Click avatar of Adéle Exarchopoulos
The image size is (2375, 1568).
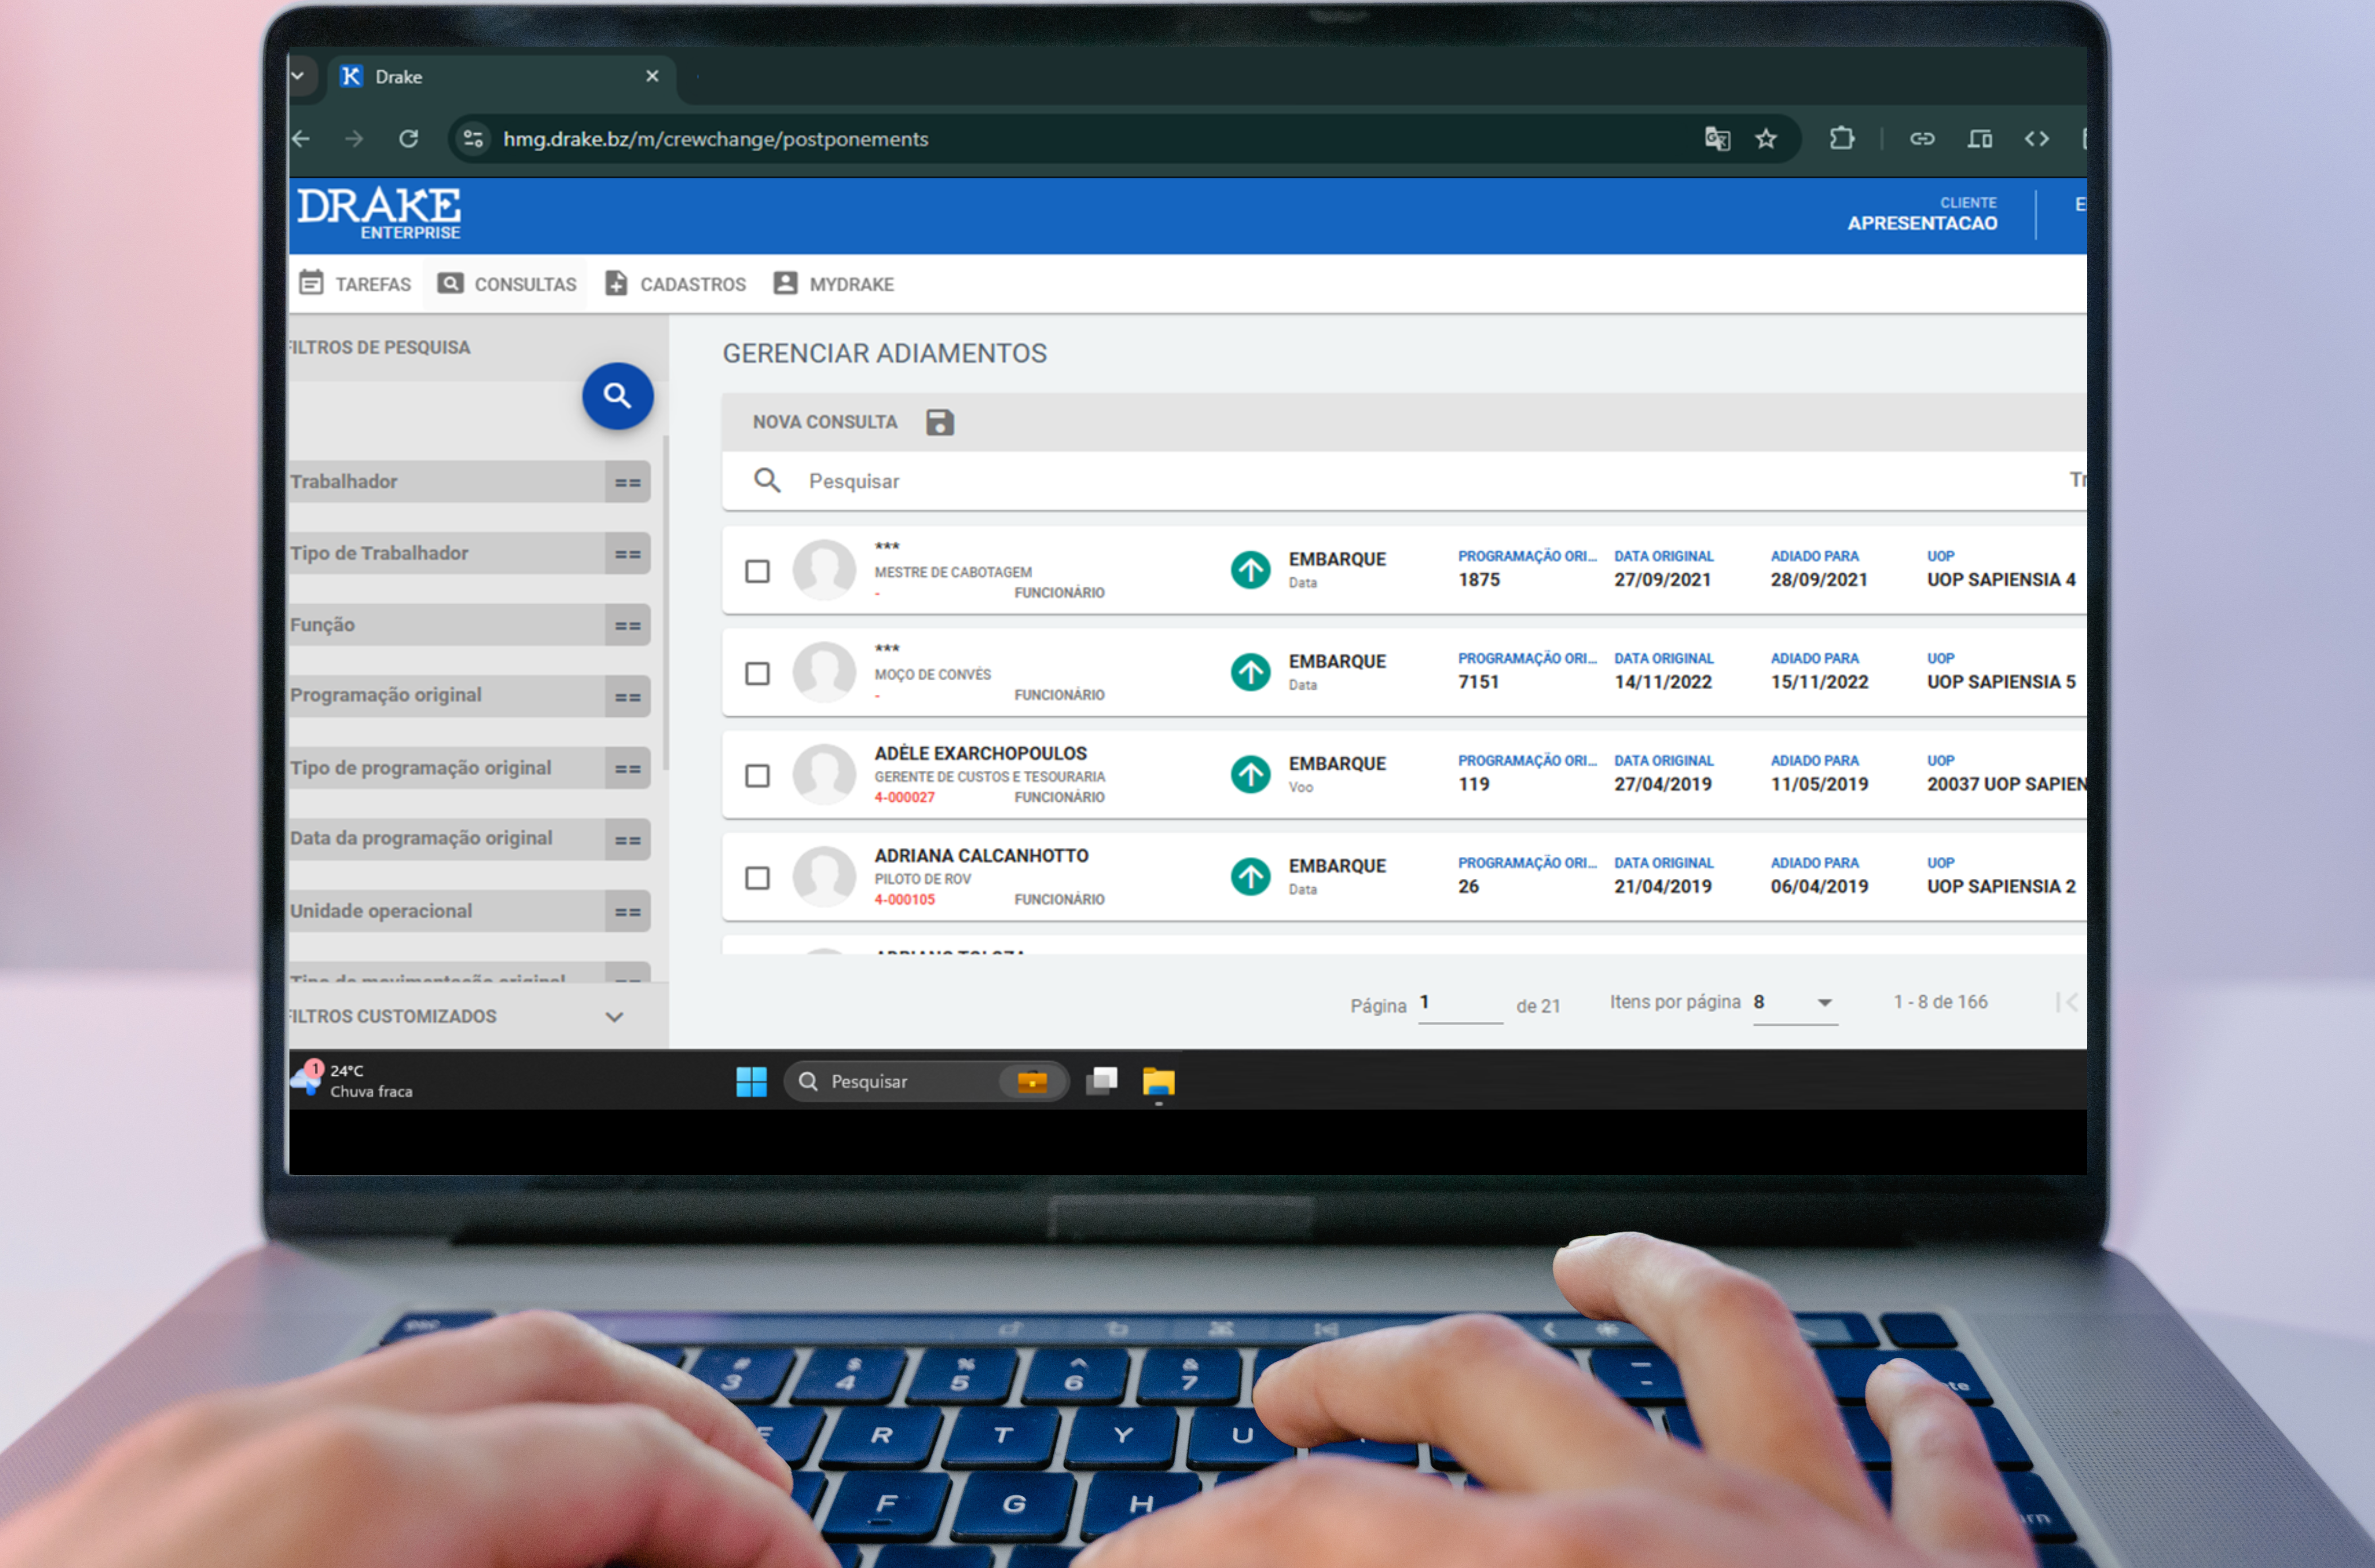pyautogui.click(x=824, y=774)
